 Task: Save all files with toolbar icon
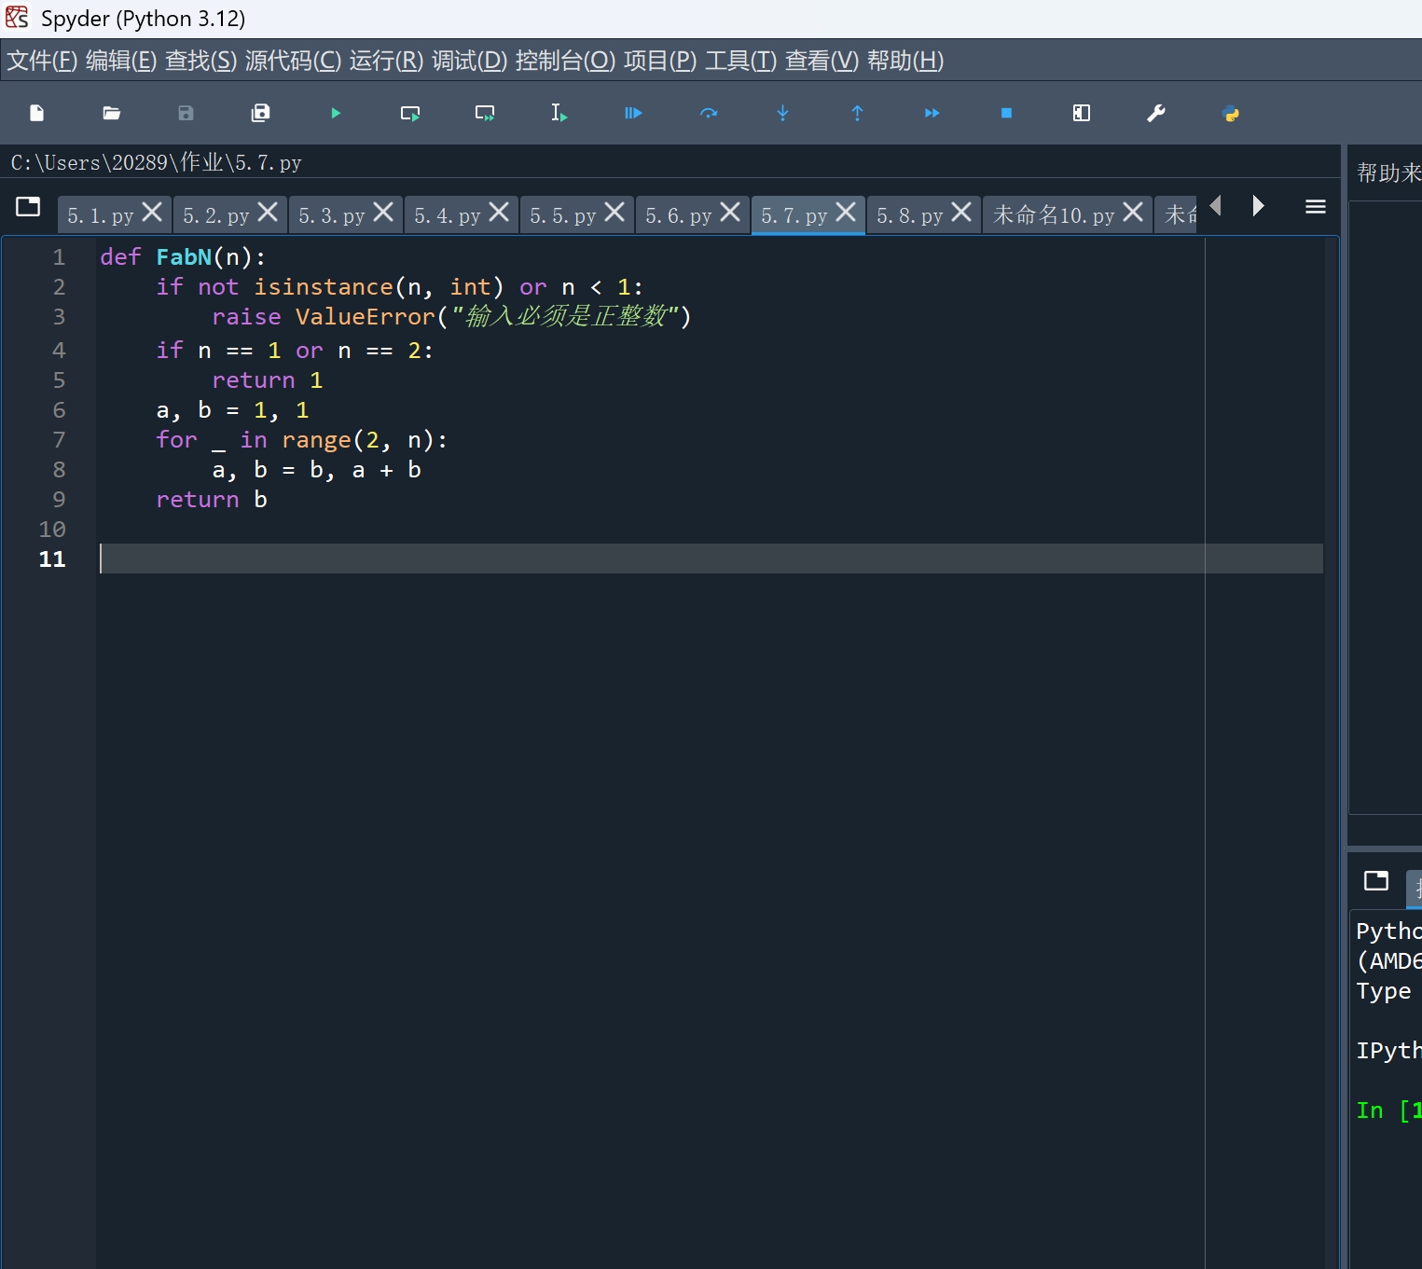point(261,113)
